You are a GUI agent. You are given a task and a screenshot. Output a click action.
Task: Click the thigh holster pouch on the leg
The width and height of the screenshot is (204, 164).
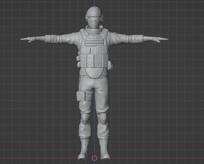pos(81,96)
